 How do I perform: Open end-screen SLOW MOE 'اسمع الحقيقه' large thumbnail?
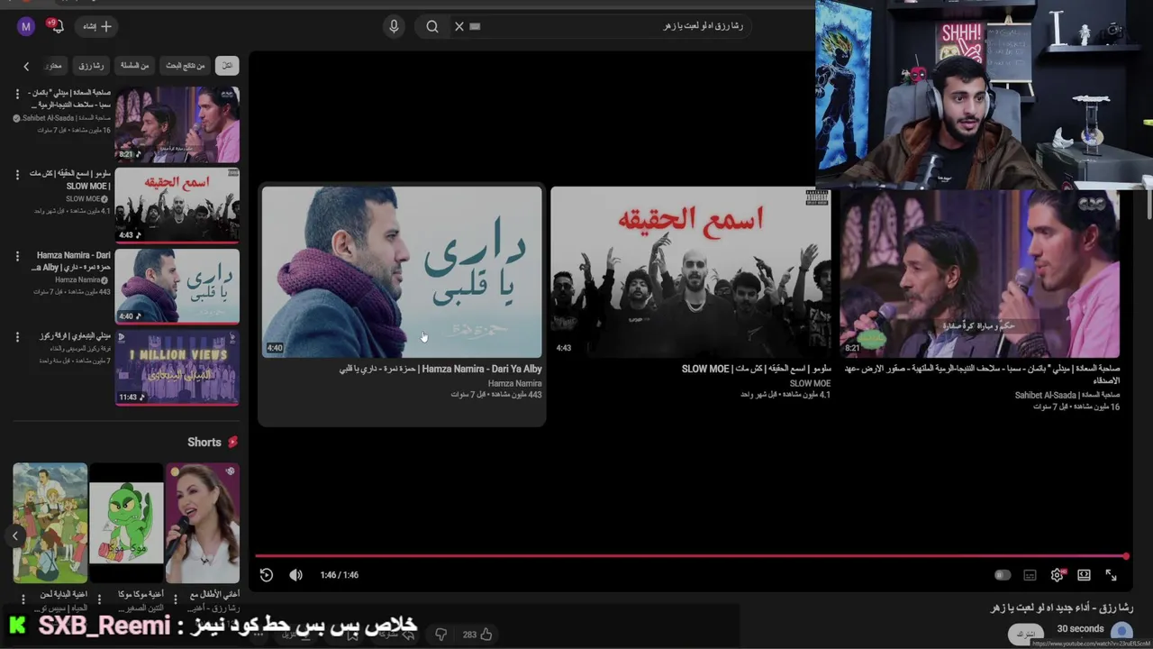[691, 272]
